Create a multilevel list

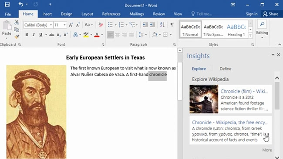click(x=132, y=25)
